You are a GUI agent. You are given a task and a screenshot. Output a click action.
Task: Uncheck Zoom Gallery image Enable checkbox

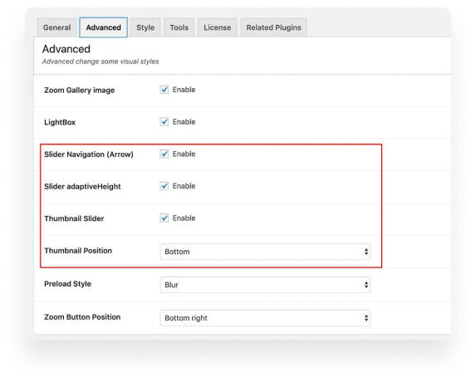(x=164, y=90)
